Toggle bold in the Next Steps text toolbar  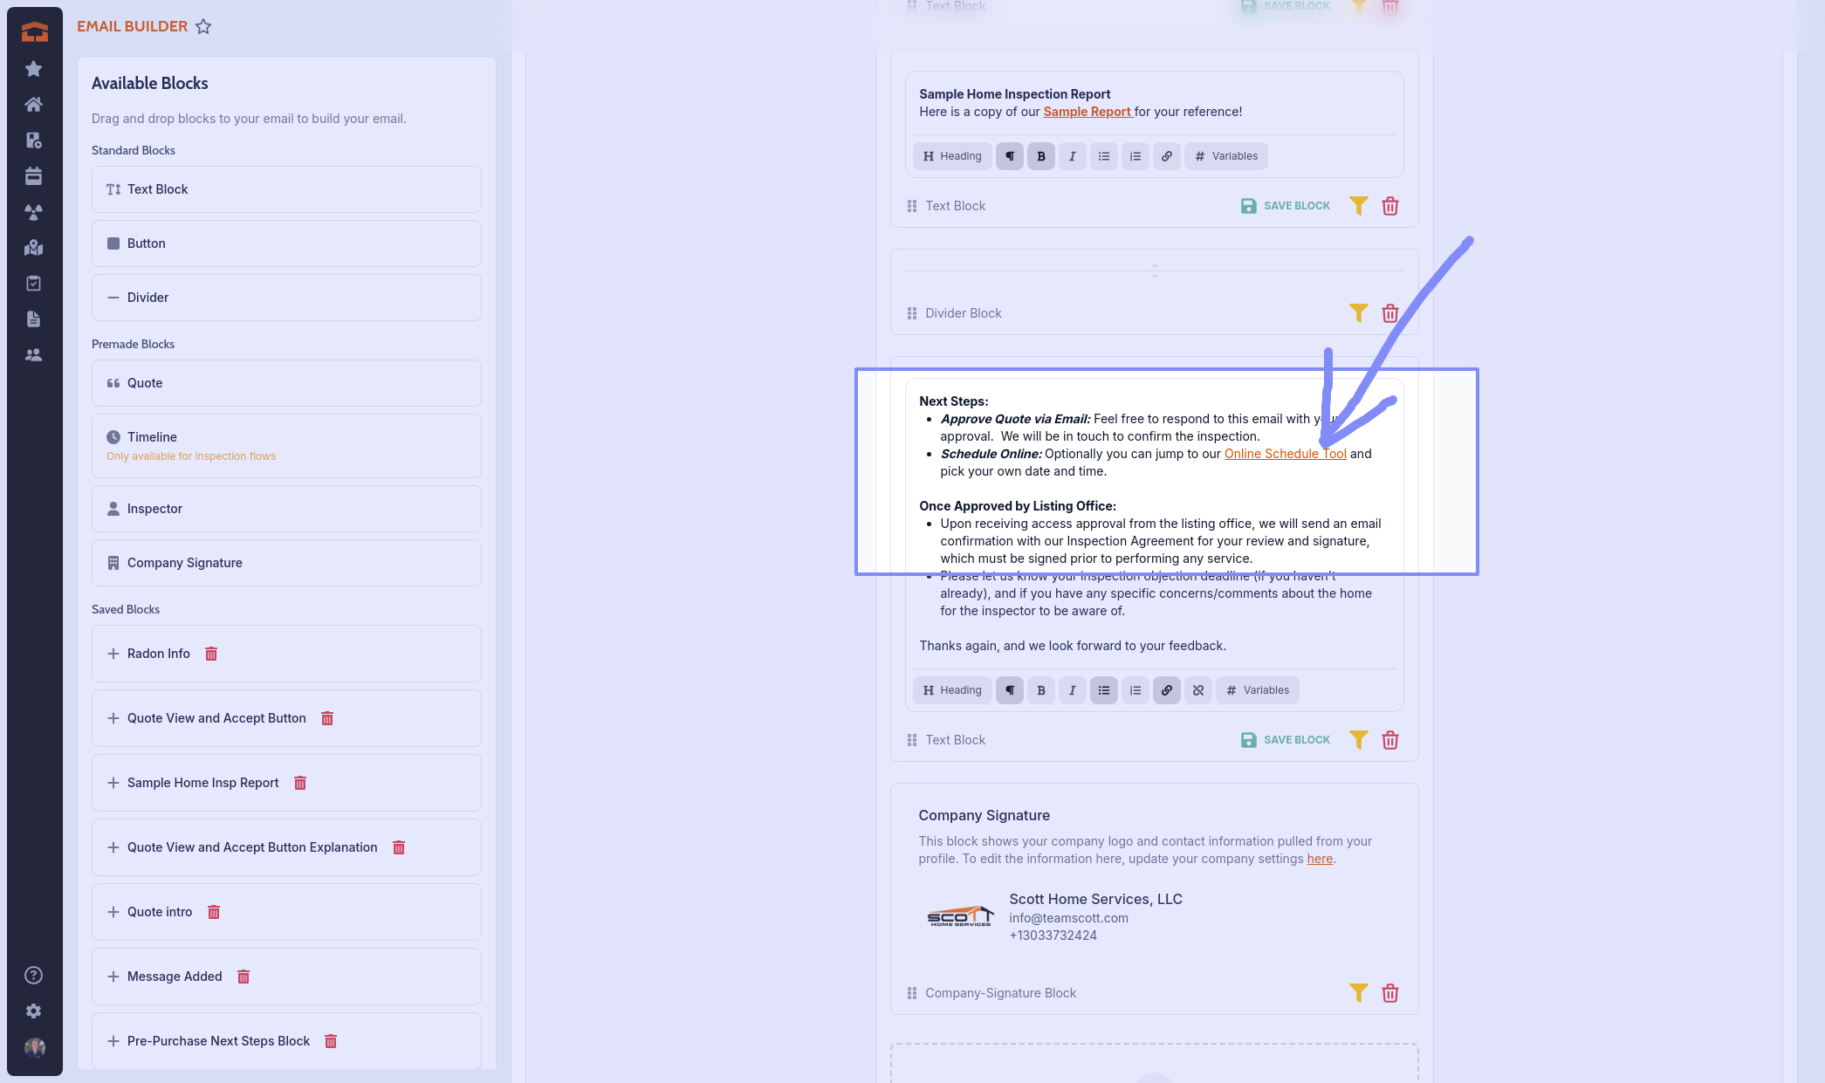(1040, 690)
